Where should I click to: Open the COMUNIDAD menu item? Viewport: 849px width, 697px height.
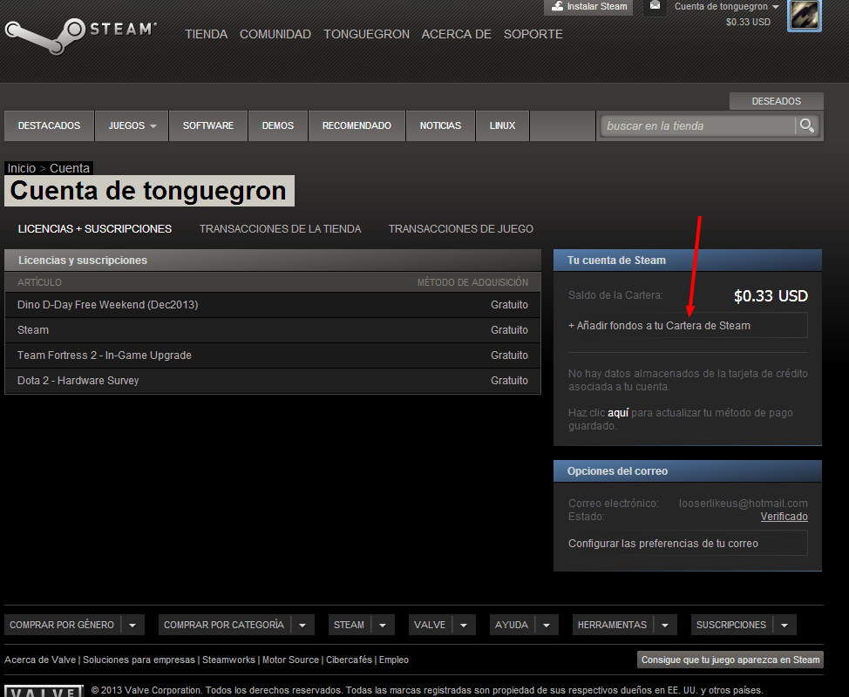tap(275, 34)
